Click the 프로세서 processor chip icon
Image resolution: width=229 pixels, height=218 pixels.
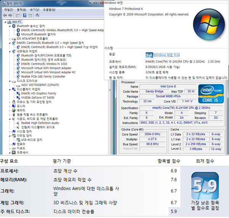tap(14, 153)
